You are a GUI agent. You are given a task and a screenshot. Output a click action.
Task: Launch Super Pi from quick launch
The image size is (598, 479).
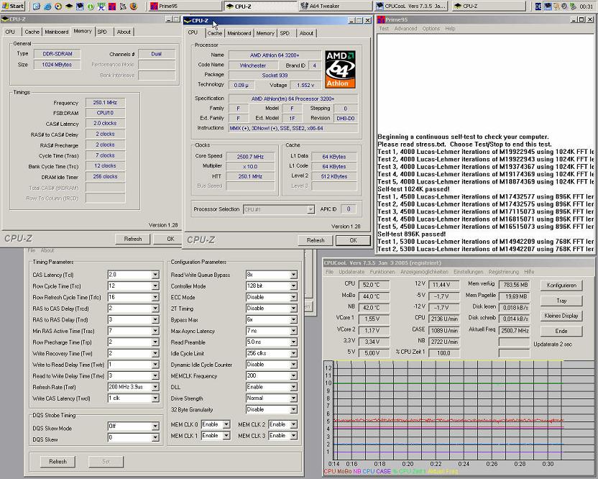(101, 6)
